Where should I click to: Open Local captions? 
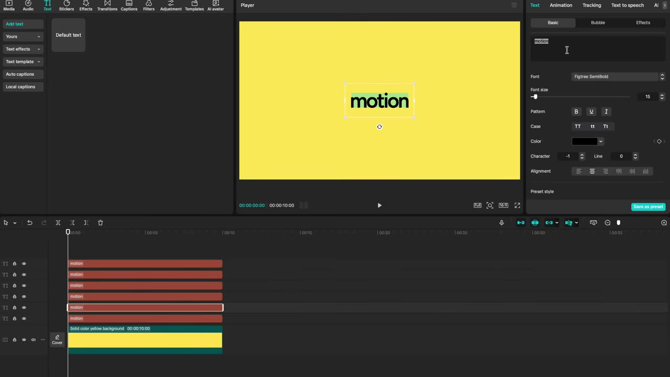[x=23, y=87]
